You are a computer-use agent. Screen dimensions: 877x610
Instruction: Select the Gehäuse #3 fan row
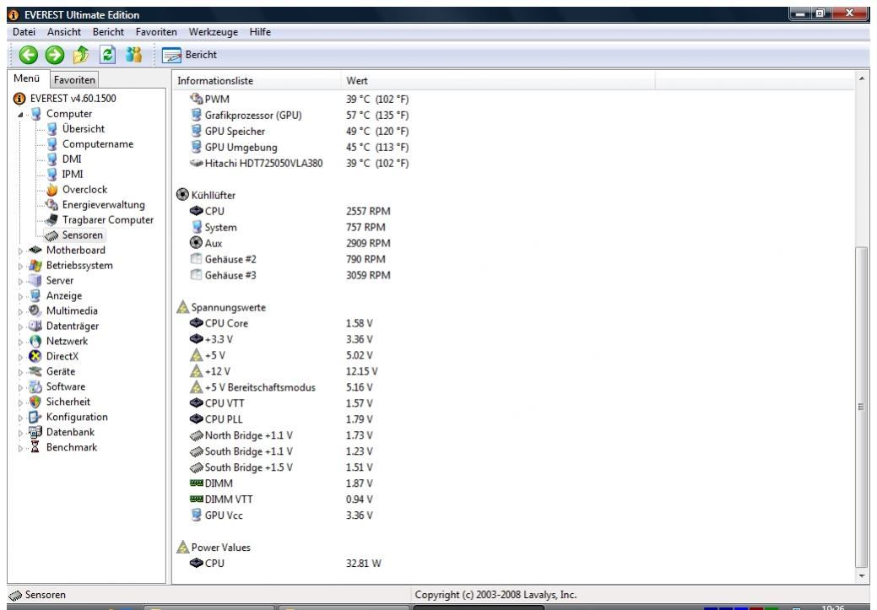pyautogui.click(x=290, y=275)
